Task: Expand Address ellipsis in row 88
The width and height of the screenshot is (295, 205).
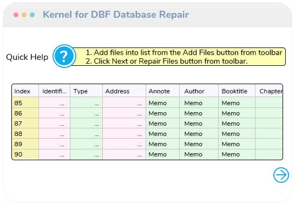Action: [x=140, y=135]
